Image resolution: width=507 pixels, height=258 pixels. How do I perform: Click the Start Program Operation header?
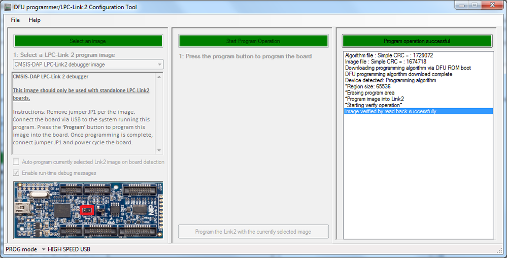point(253,41)
